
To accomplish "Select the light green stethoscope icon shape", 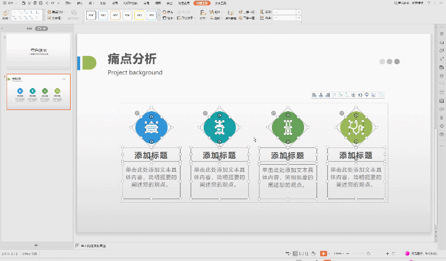I will pyautogui.click(x=356, y=126).
